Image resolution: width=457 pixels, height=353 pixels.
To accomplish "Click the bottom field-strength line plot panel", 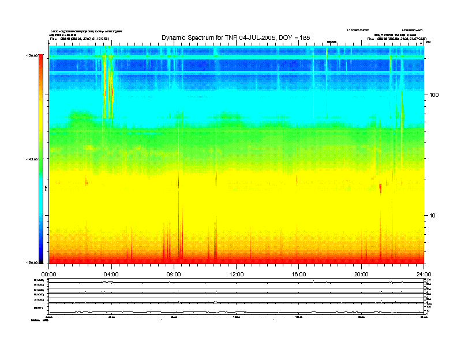I will point(237,309).
